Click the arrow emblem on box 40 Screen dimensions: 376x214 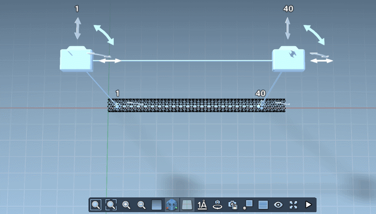click(x=292, y=54)
